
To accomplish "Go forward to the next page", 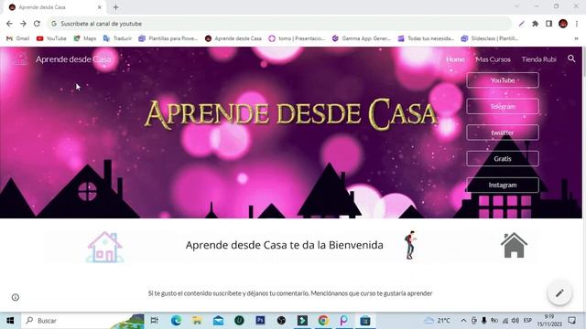I will 23,24.
